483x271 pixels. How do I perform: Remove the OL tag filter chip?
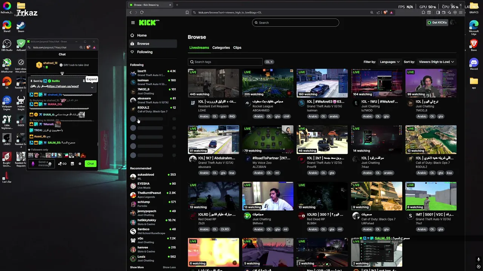[271, 62]
